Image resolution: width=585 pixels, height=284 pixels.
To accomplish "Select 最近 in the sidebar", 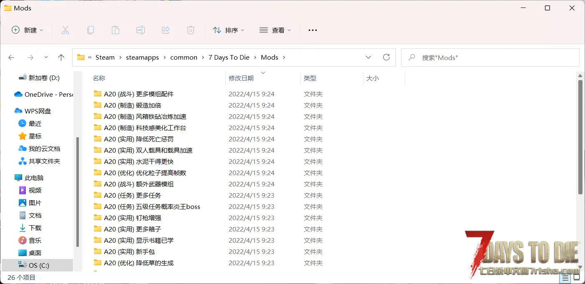I will 30,123.
